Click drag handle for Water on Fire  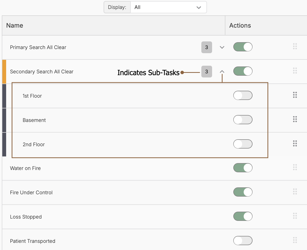coord(295,167)
